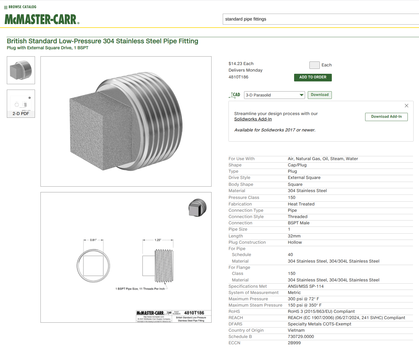The width and height of the screenshot is (419, 350).
Task: Click the Country of Origin Vietnam value
Action: click(x=296, y=330)
